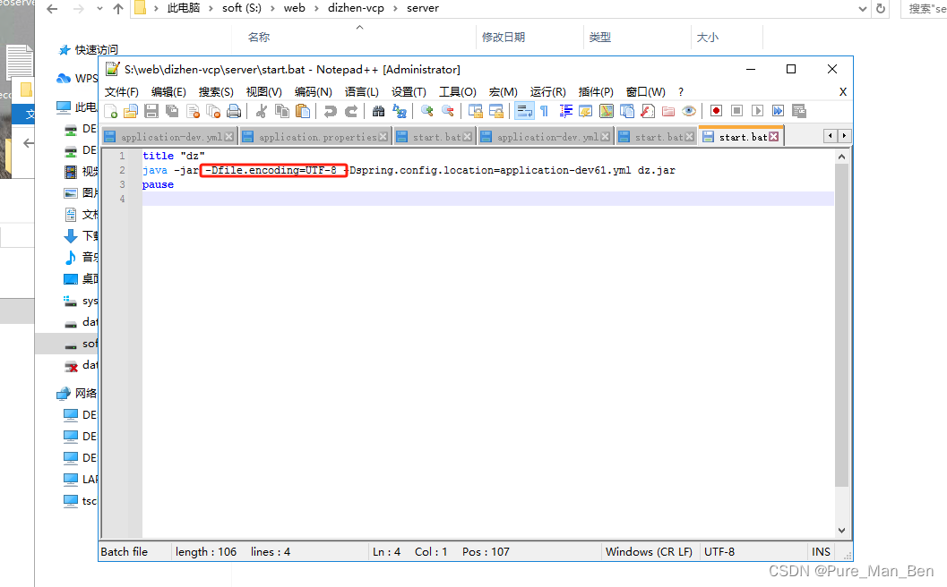Open the 设置(T) menu
Image resolution: width=947 pixels, height=587 pixels.
pyautogui.click(x=409, y=91)
